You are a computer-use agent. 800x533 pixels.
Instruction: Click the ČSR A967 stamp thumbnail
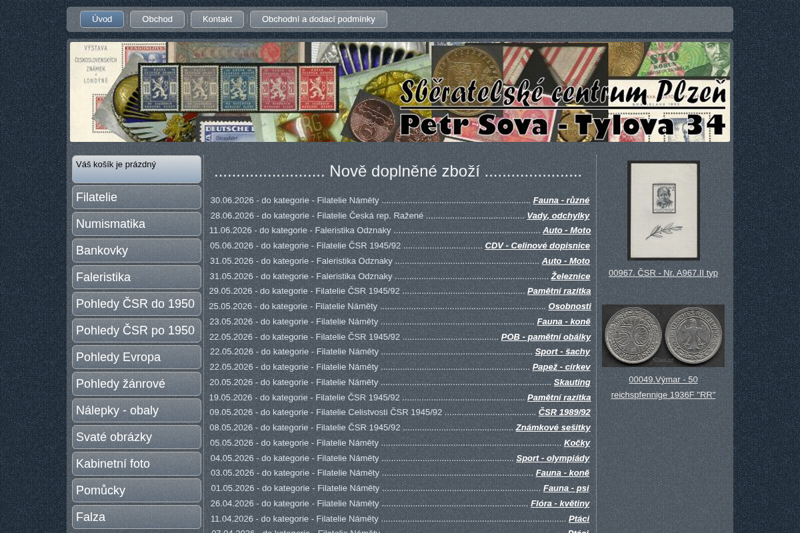pos(663,211)
